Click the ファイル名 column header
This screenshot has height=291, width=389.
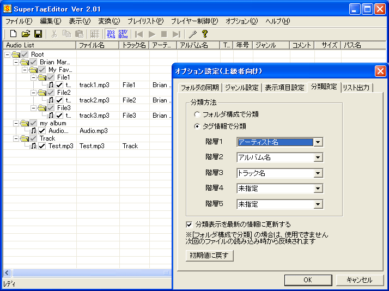tap(98, 45)
